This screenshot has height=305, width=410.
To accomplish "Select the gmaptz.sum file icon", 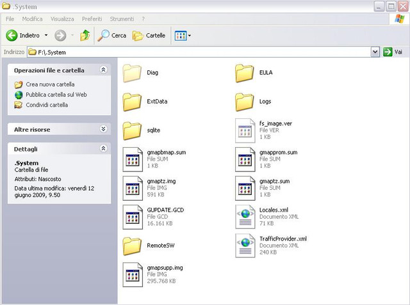I will pos(245,188).
